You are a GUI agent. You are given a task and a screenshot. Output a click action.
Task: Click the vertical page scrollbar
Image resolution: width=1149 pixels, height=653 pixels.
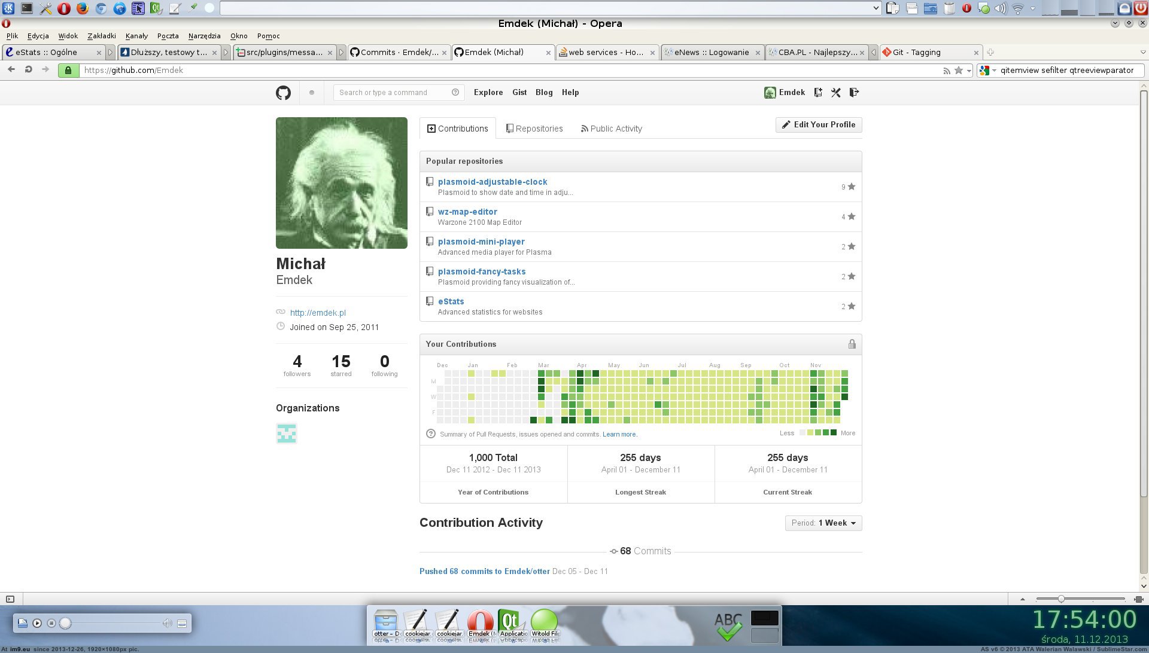1144,293
